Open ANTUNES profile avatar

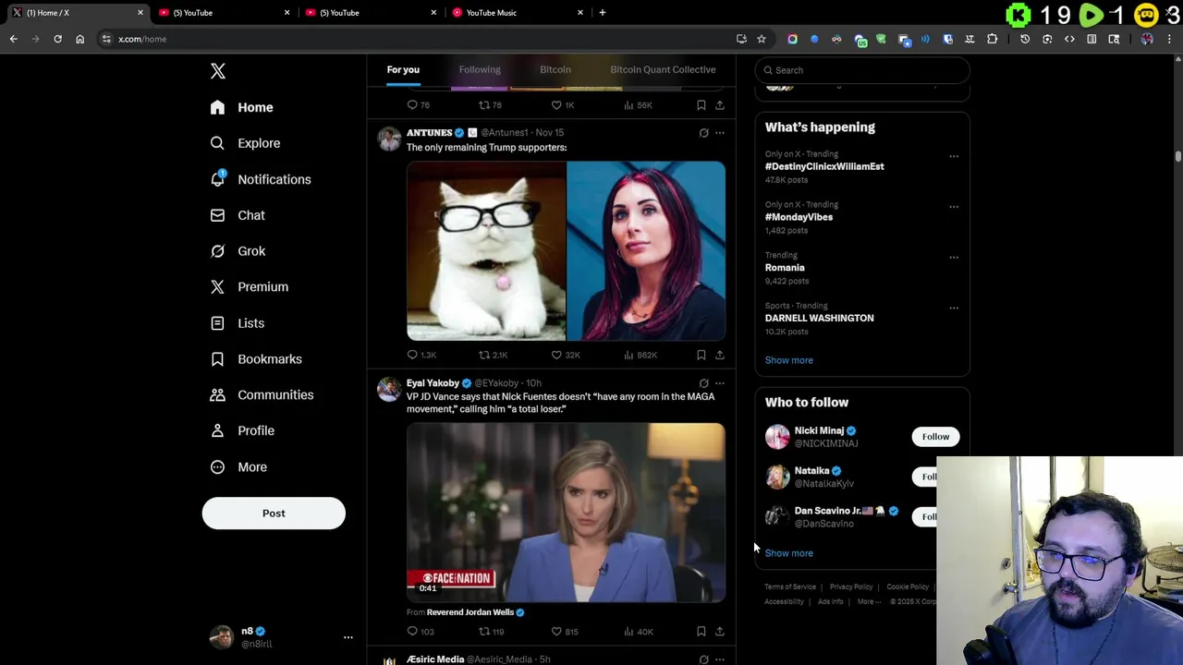click(x=389, y=139)
